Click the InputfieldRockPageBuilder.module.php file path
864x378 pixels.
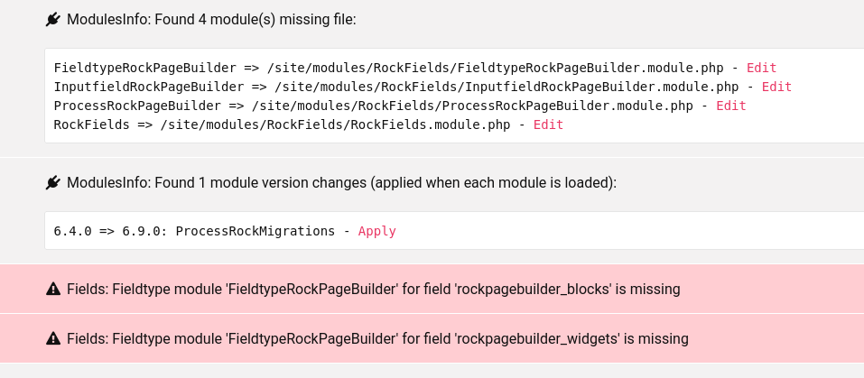point(506,87)
